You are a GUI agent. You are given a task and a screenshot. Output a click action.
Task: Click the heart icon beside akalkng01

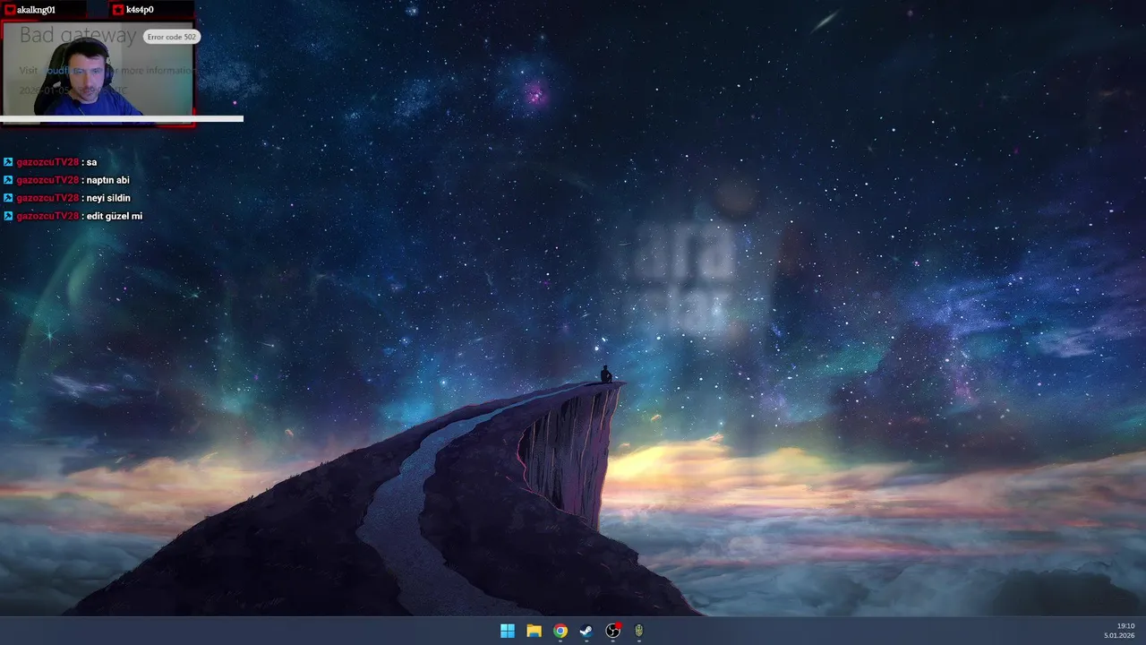pos(10,10)
